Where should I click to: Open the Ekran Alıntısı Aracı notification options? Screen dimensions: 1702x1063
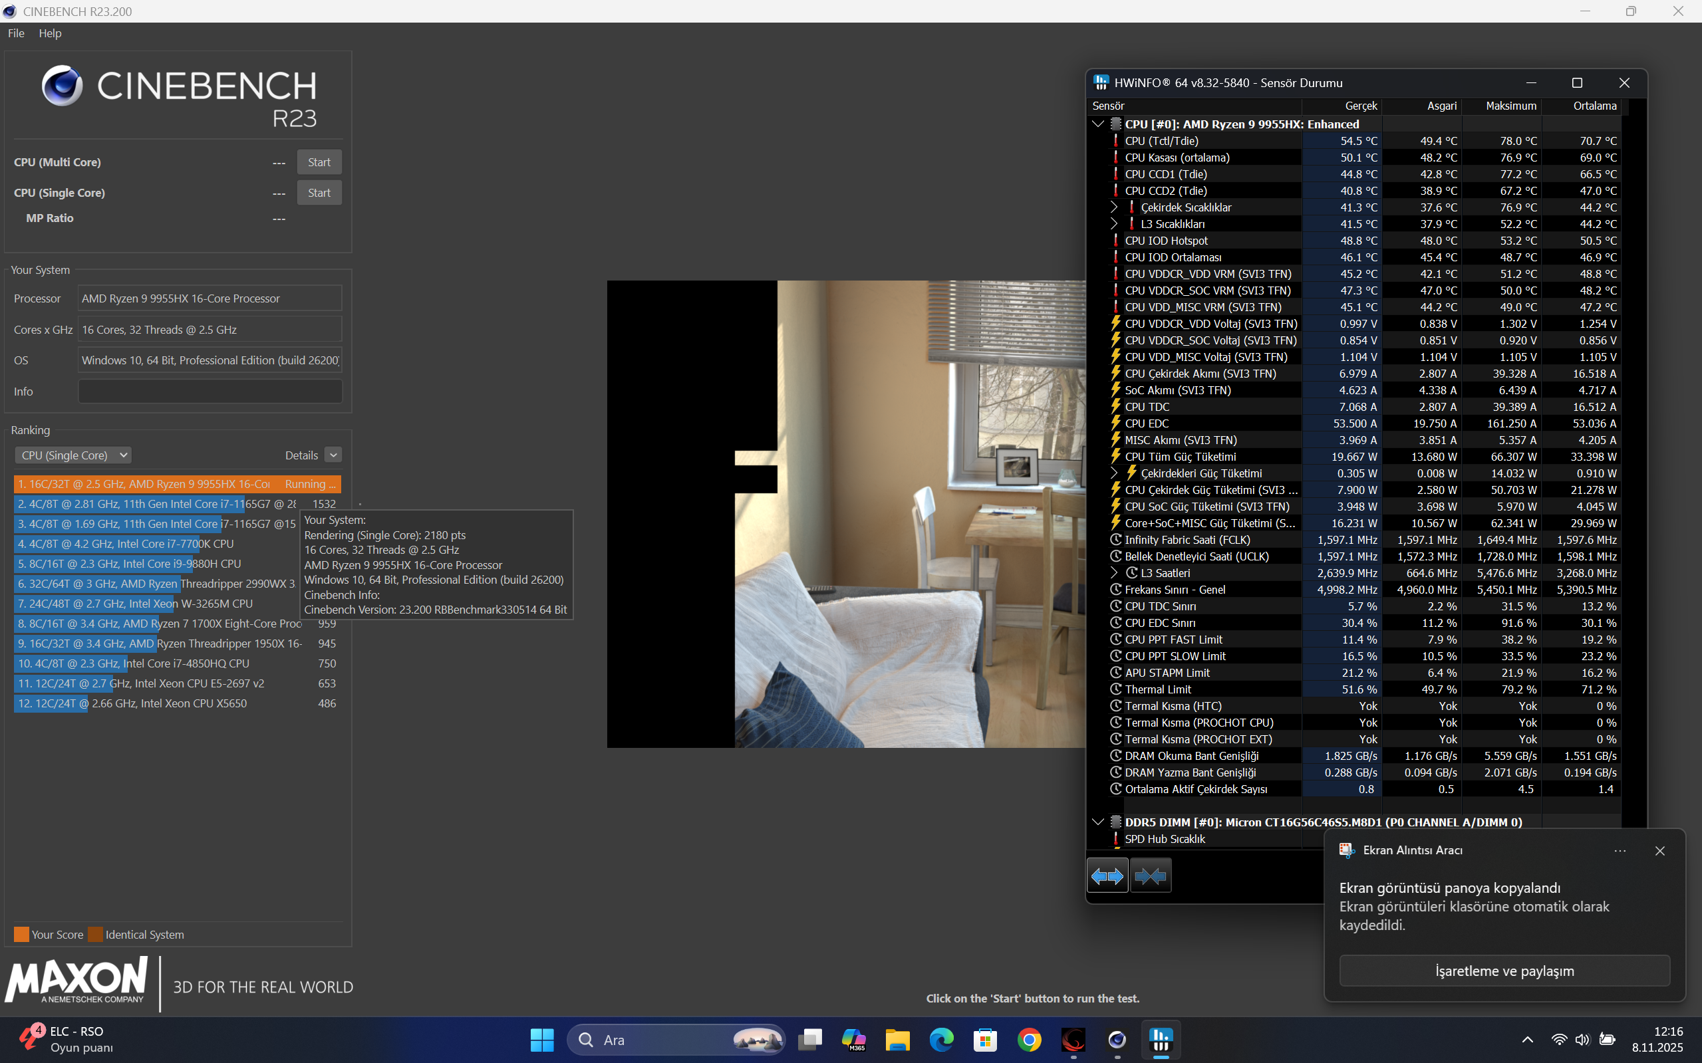(x=1620, y=851)
